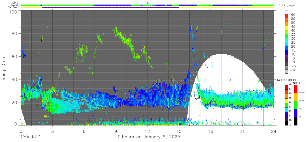Click the 24 tick on UT hours axis
The image size is (308, 142).
pos(274,131)
